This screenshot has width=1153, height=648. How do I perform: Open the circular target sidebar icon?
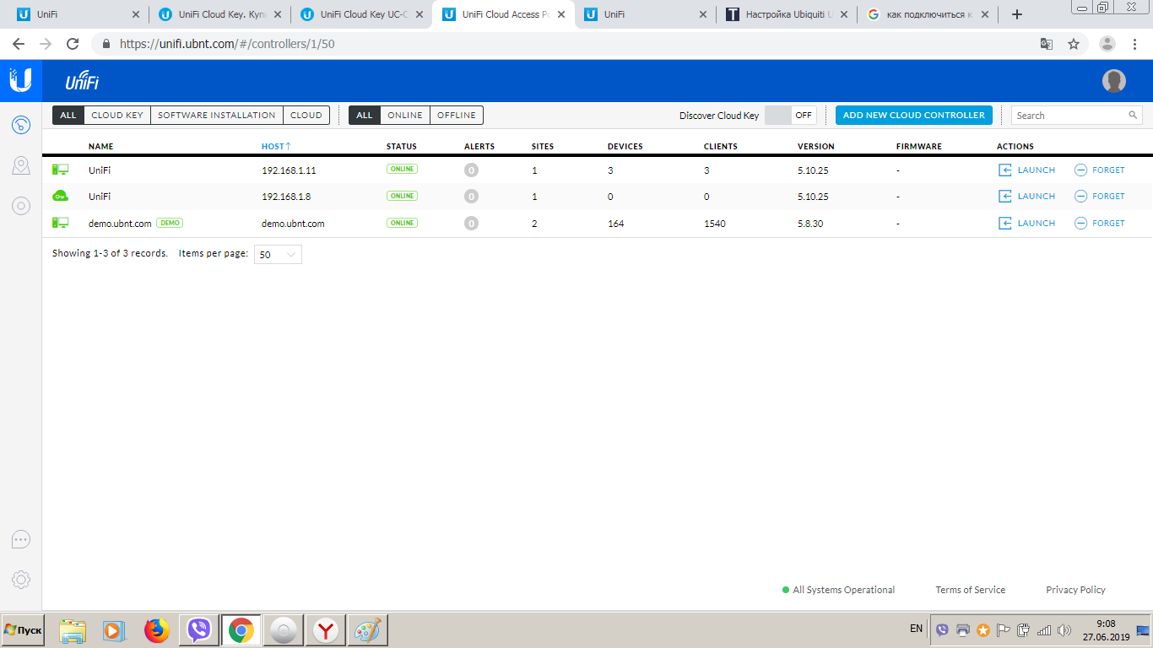21,205
